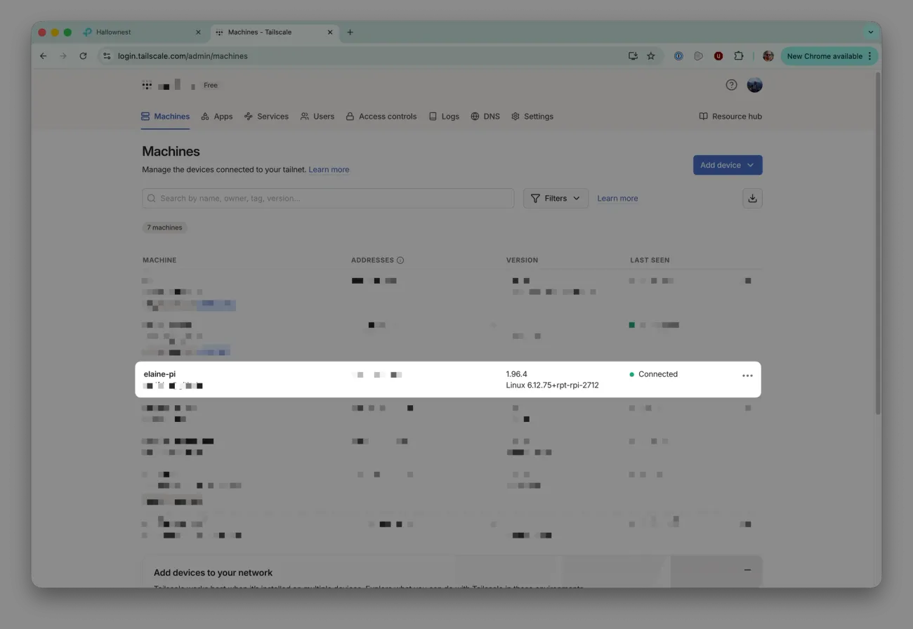Focus the machine search field
Viewport: 913px width, 629px height.
click(328, 199)
